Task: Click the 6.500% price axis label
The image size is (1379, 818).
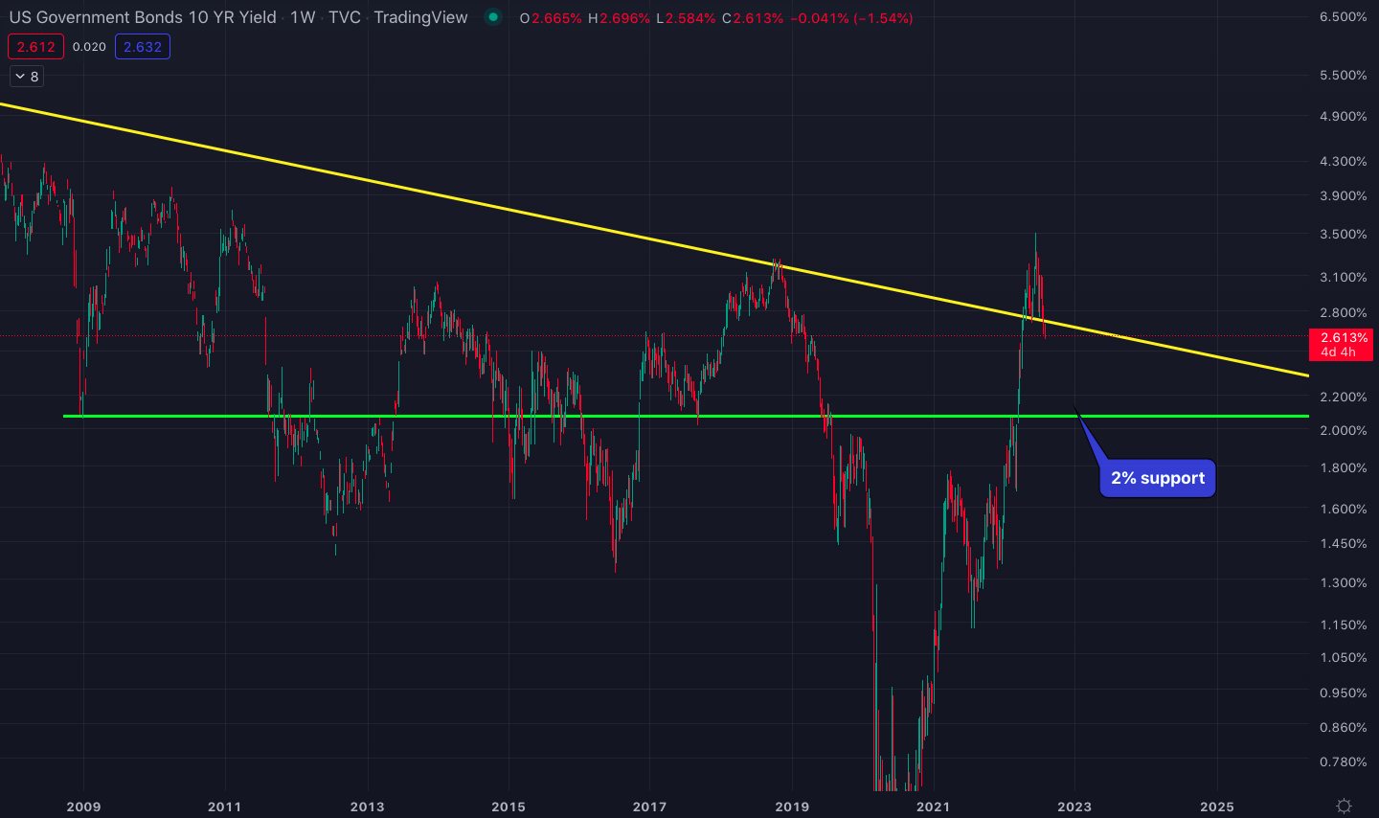Action: click(1344, 16)
